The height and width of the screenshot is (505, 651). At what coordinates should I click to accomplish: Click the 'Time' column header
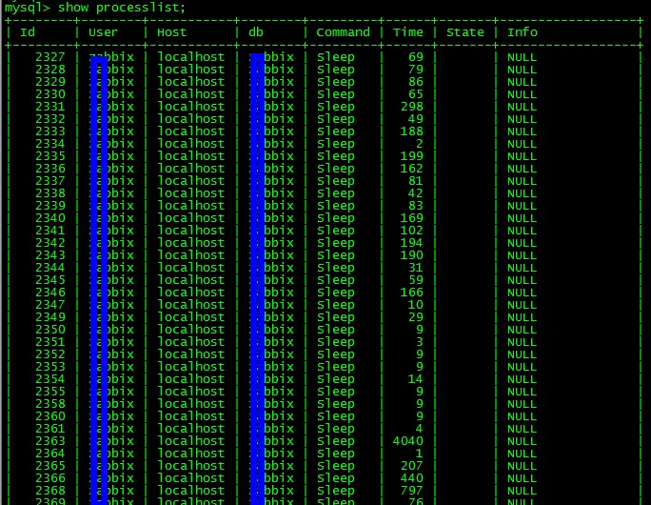(x=408, y=32)
